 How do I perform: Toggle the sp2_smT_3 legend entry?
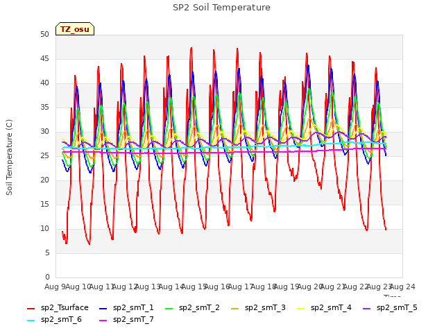point(259,308)
